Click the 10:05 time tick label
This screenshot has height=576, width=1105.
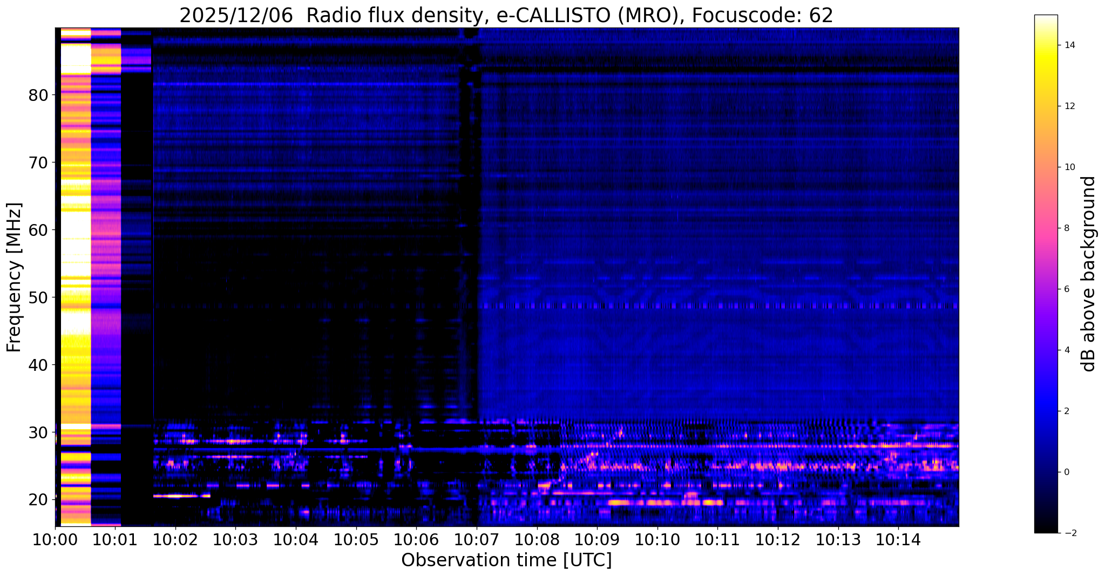356,539
